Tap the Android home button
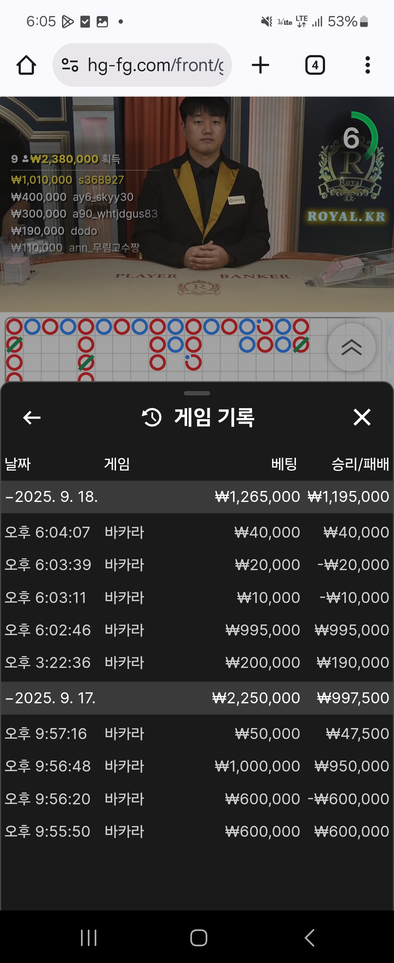This screenshot has width=394, height=963. [198, 938]
